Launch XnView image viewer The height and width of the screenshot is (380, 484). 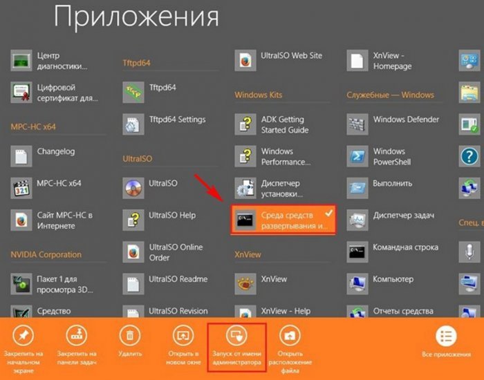pyautogui.click(x=261, y=284)
